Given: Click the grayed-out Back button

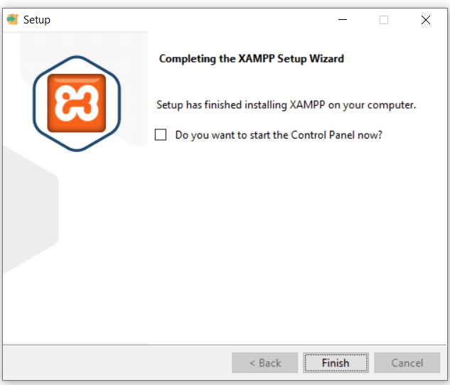Looking at the screenshot, I should point(265,363).
